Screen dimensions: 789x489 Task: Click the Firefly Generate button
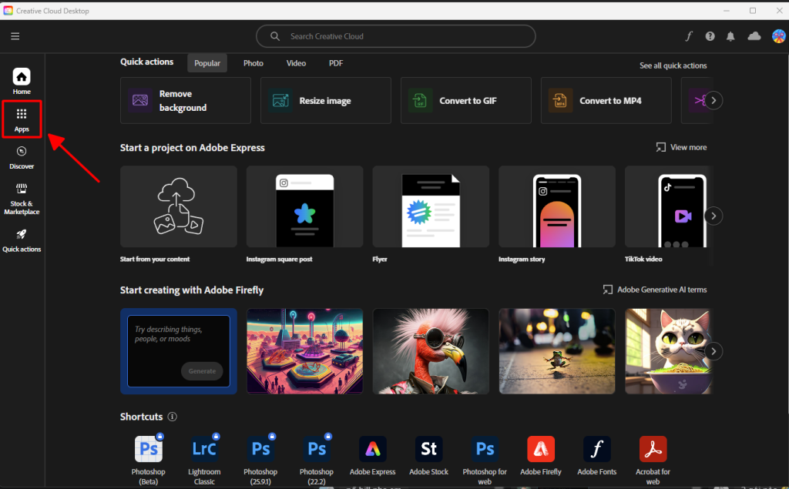click(202, 371)
